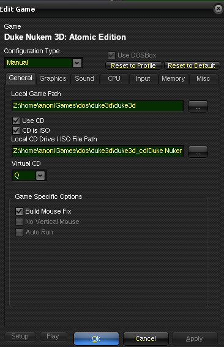Browse for the Local Game Path folder
Image resolution: width=224 pixels, height=347 pixels.
pyautogui.click(x=198, y=106)
